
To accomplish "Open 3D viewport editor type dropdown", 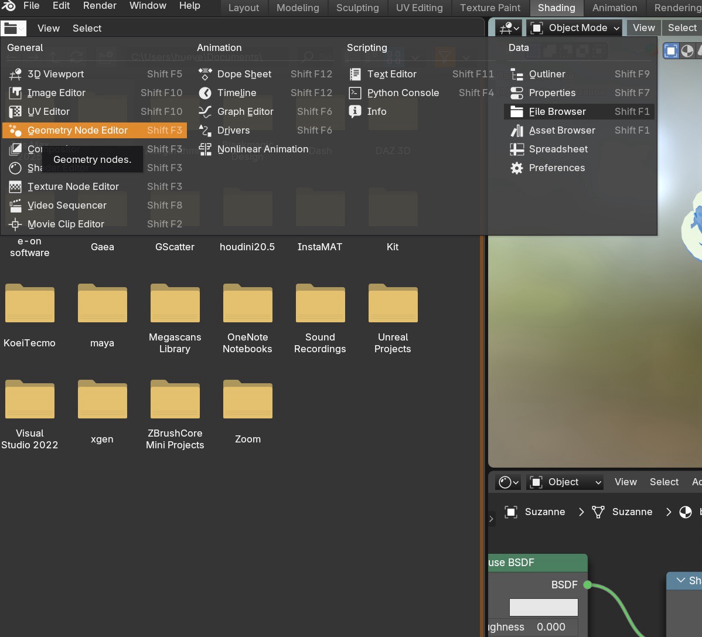I will (x=509, y=28).
